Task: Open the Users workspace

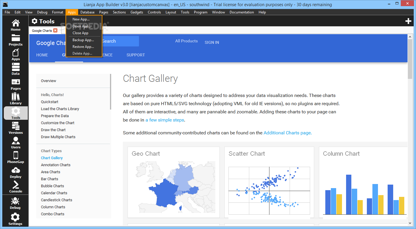Action: point(16,143)
